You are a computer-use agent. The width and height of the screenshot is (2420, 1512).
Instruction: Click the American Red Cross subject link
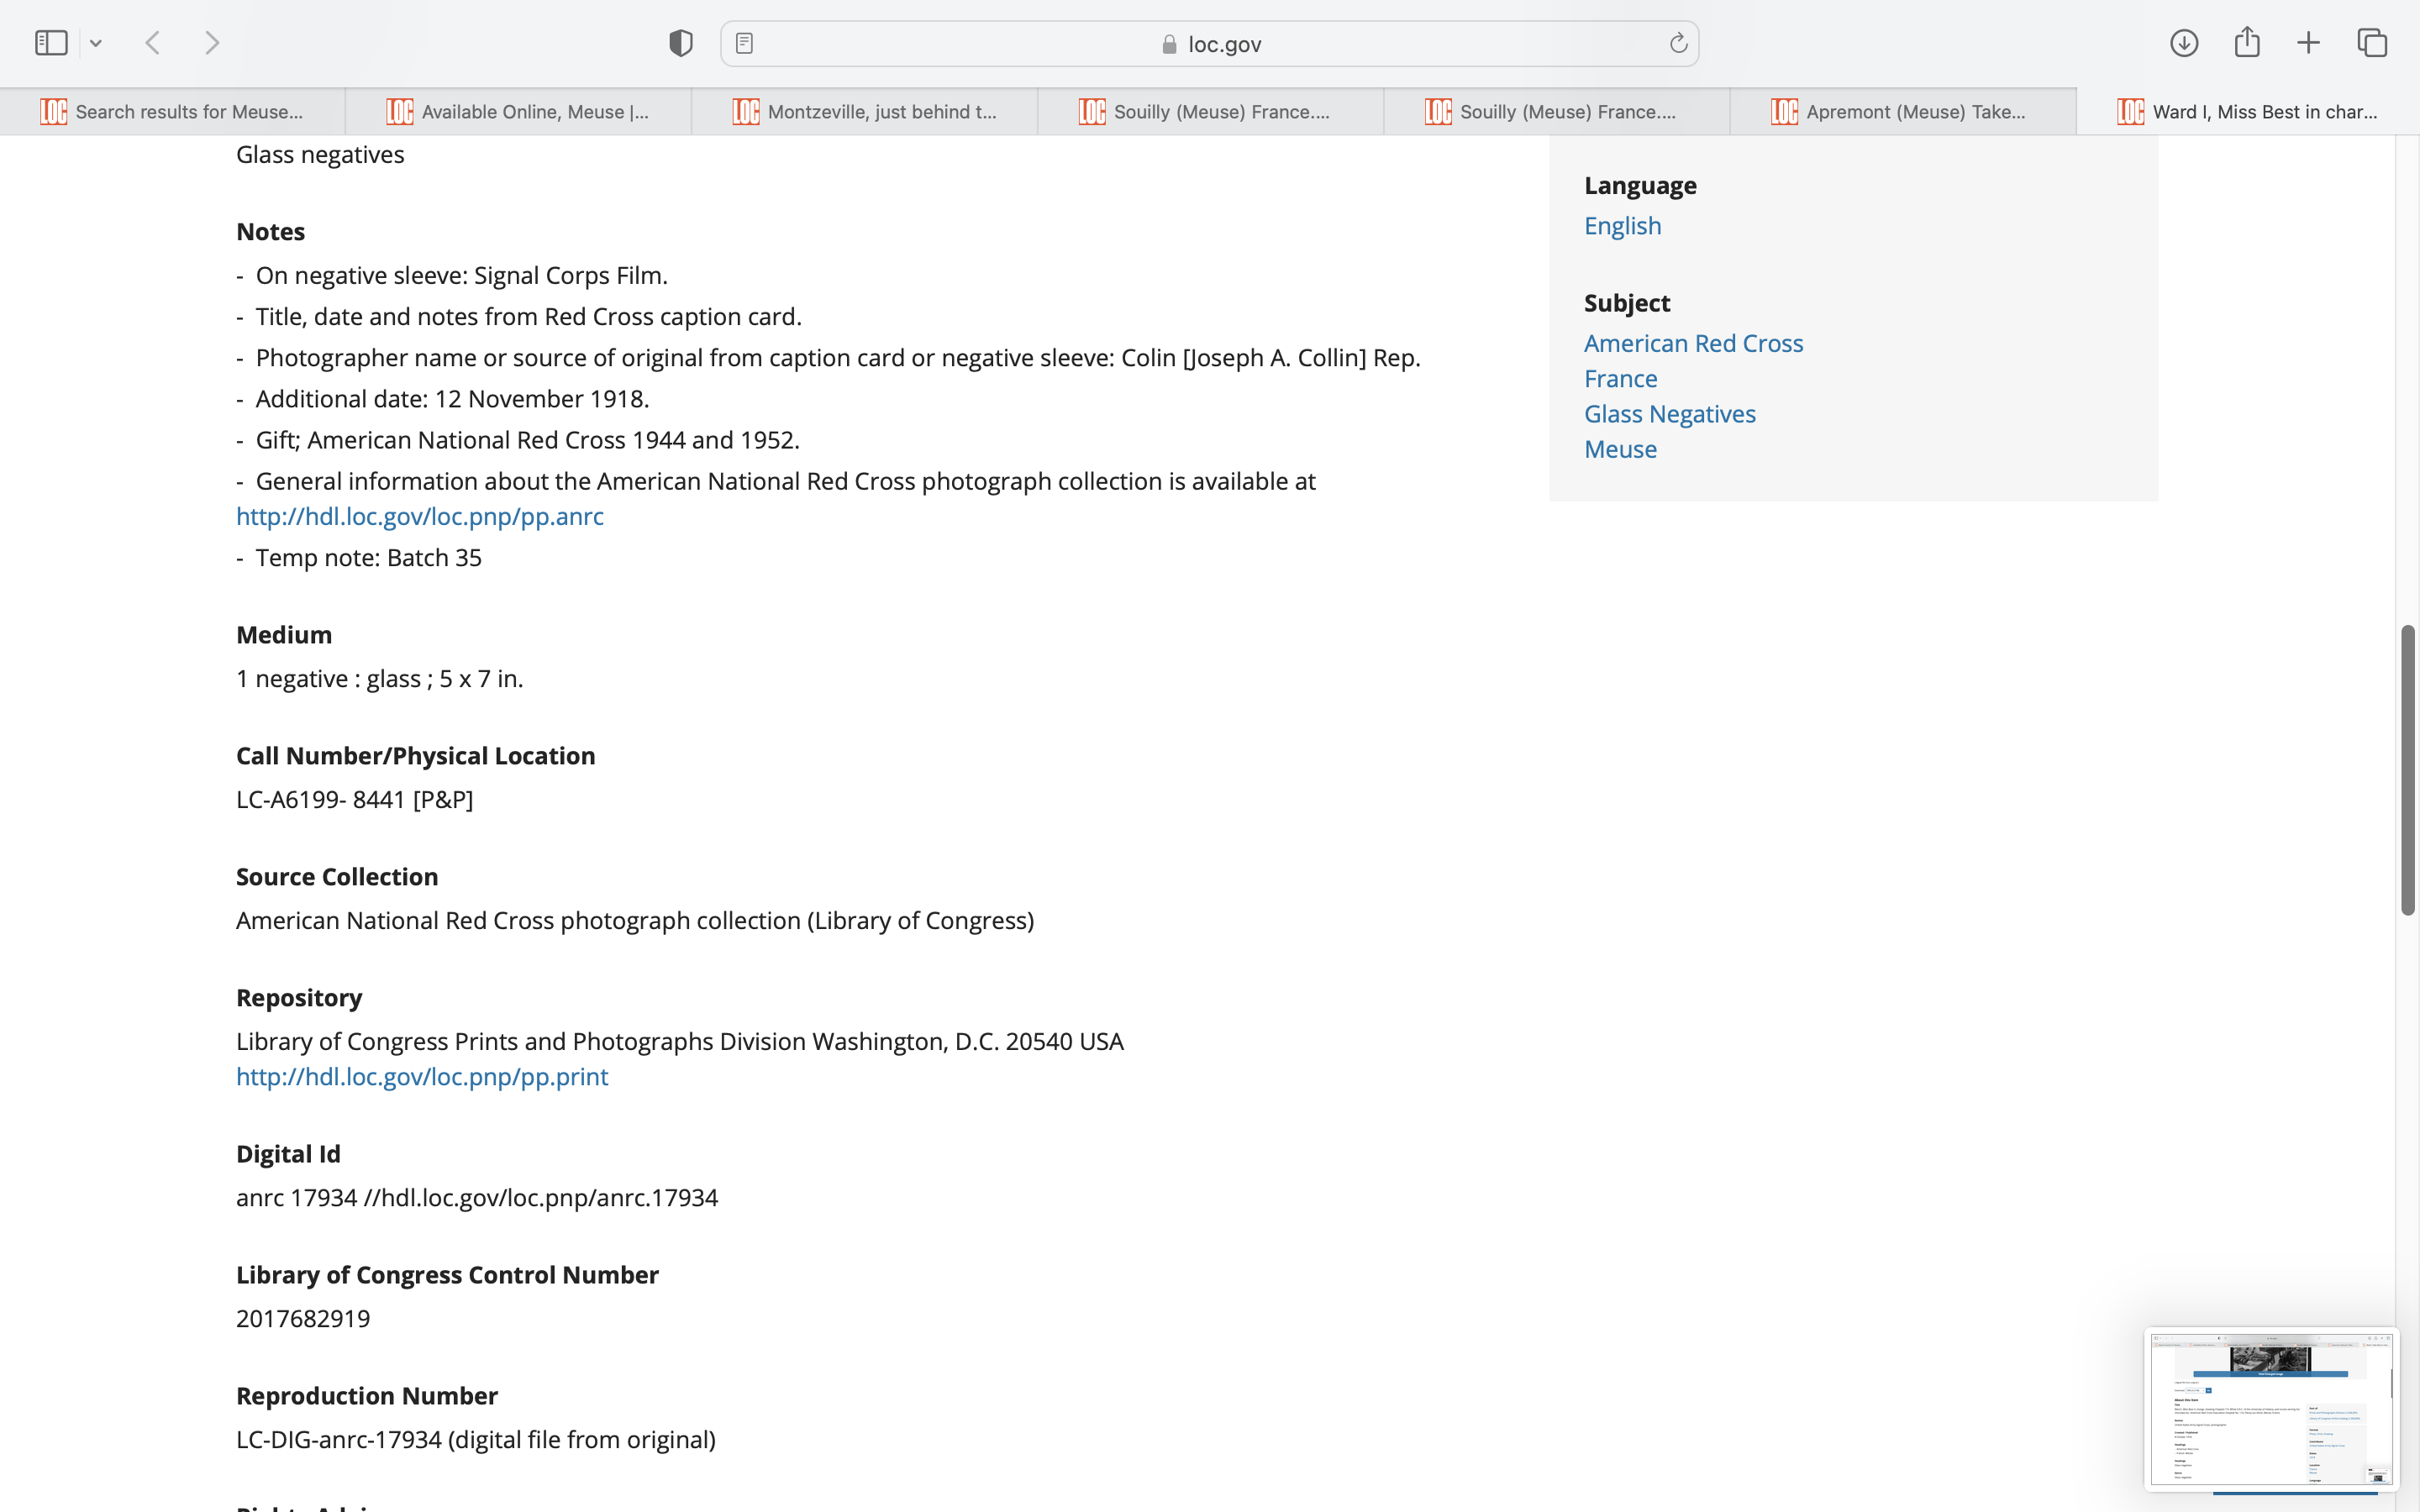coord(1693,343)
